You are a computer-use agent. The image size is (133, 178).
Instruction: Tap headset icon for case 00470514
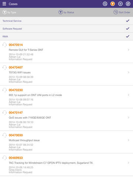[x=4, y=45]
